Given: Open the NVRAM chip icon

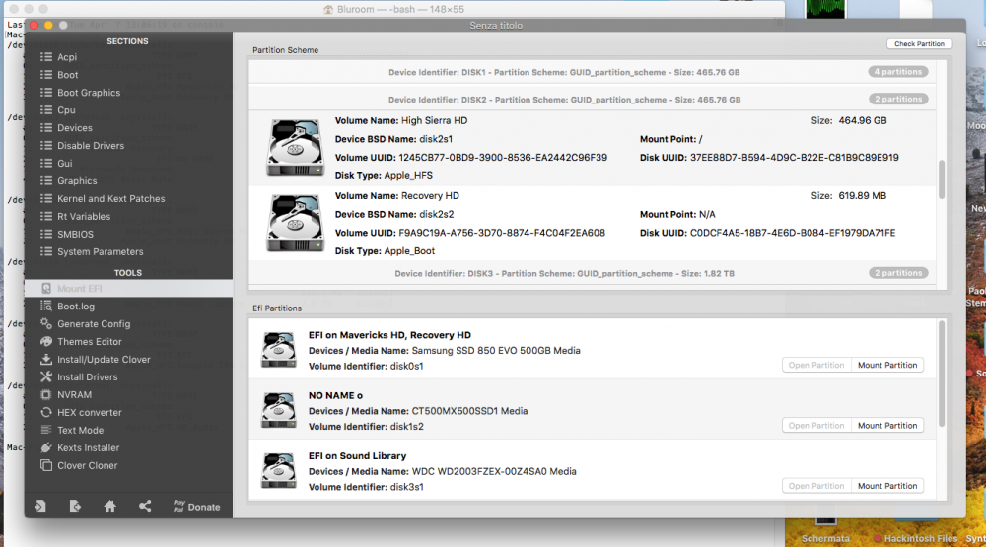Looking at the screenshot, I should 46,395.
